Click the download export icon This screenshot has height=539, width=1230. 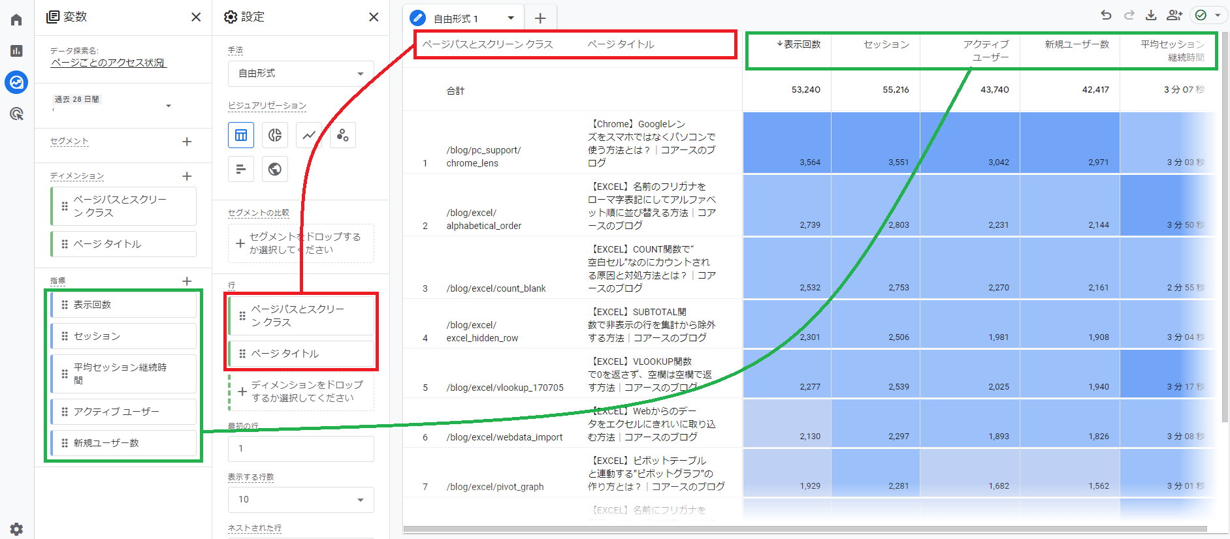pyautogui.click(x=1151, y=15)
